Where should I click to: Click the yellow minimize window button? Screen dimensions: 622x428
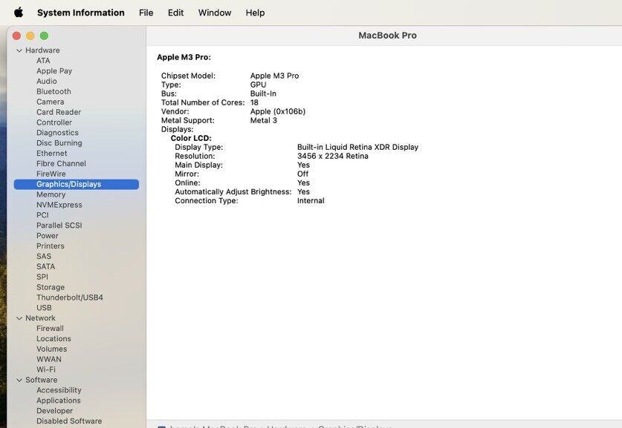30,36
